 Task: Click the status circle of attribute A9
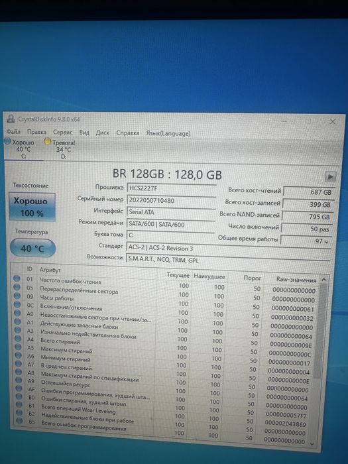tap(19, 380)
